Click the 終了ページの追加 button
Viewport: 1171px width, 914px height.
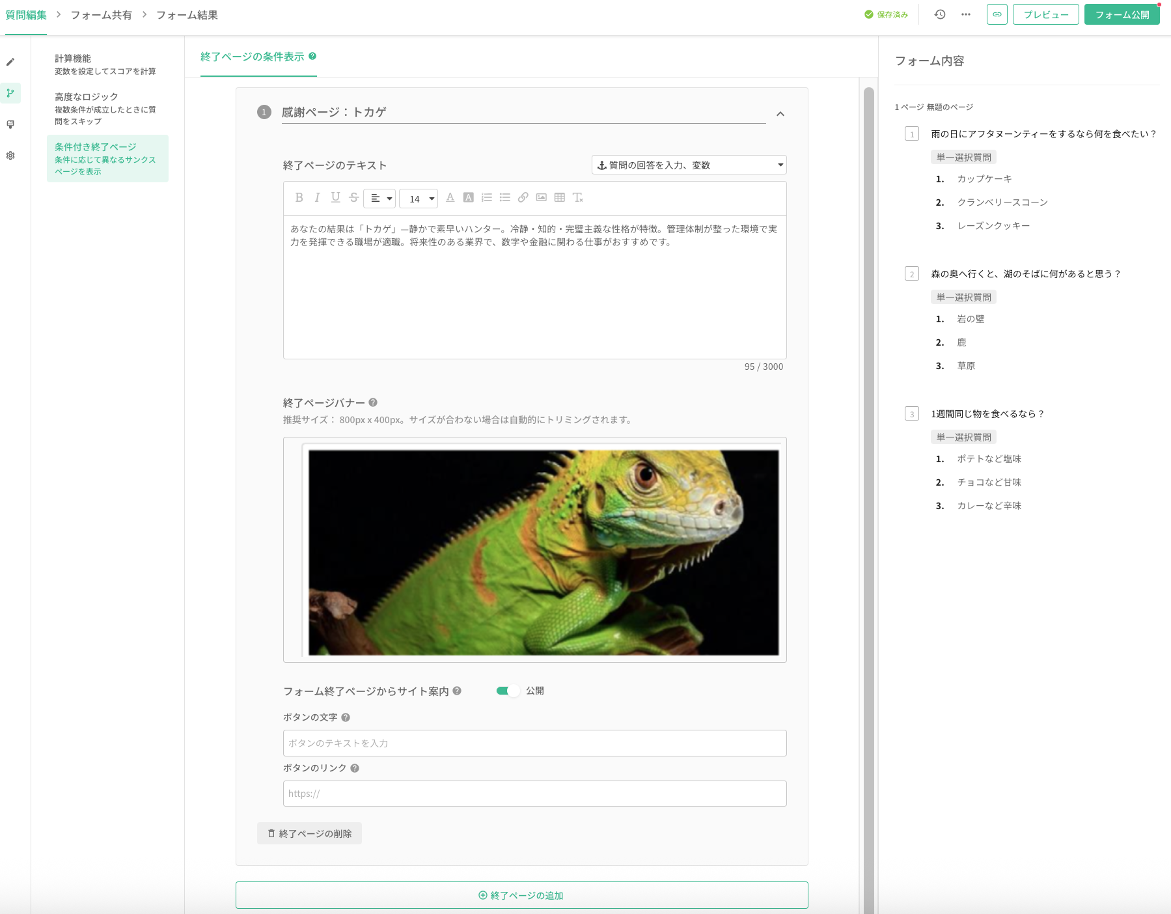pos(522,895)
